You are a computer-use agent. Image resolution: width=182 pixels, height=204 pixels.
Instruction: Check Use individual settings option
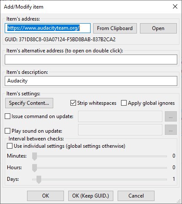(9, 146)
